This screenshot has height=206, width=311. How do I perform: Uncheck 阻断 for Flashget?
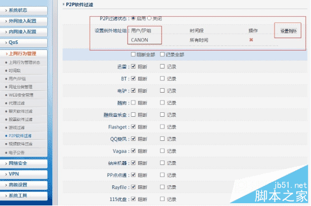(x=133, y=127)
